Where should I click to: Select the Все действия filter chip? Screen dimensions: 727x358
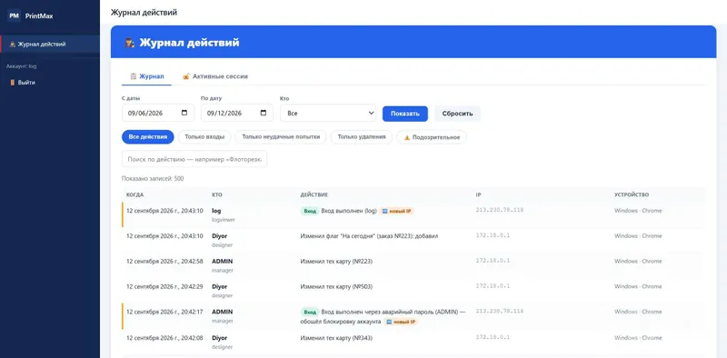148,137
